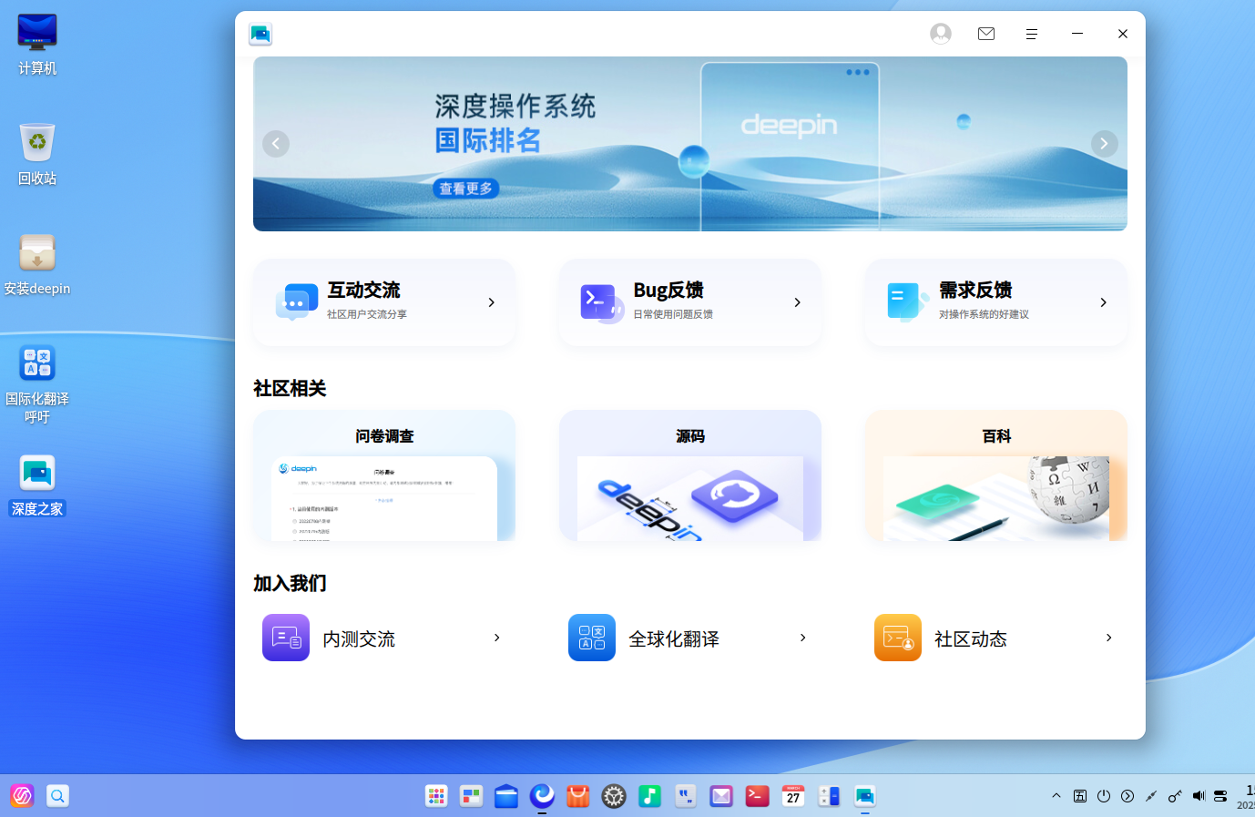
Task: Click the 社区动态 orange icon
Action: [898, 638]
